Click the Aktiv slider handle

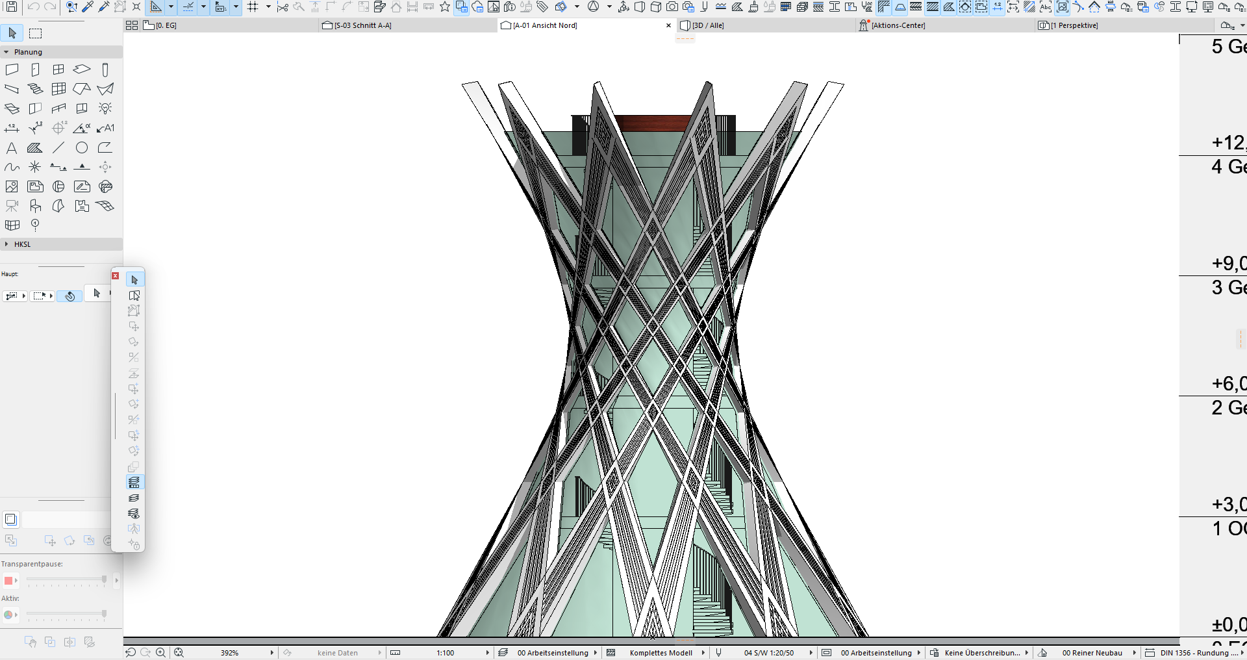point(104,613)
